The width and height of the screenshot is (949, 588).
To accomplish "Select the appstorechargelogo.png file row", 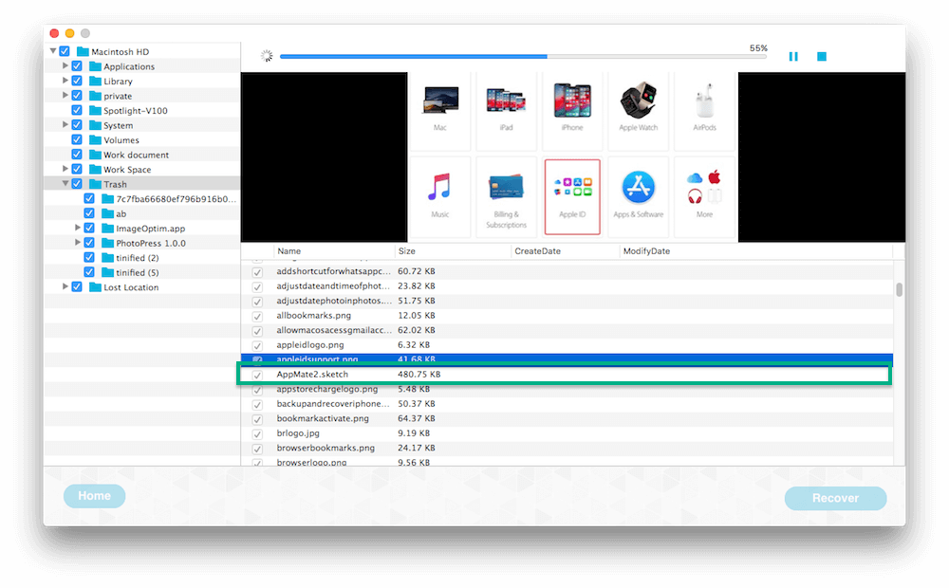I will tap(568, 389).
